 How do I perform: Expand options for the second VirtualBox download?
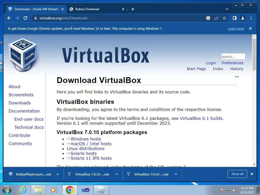176,174
